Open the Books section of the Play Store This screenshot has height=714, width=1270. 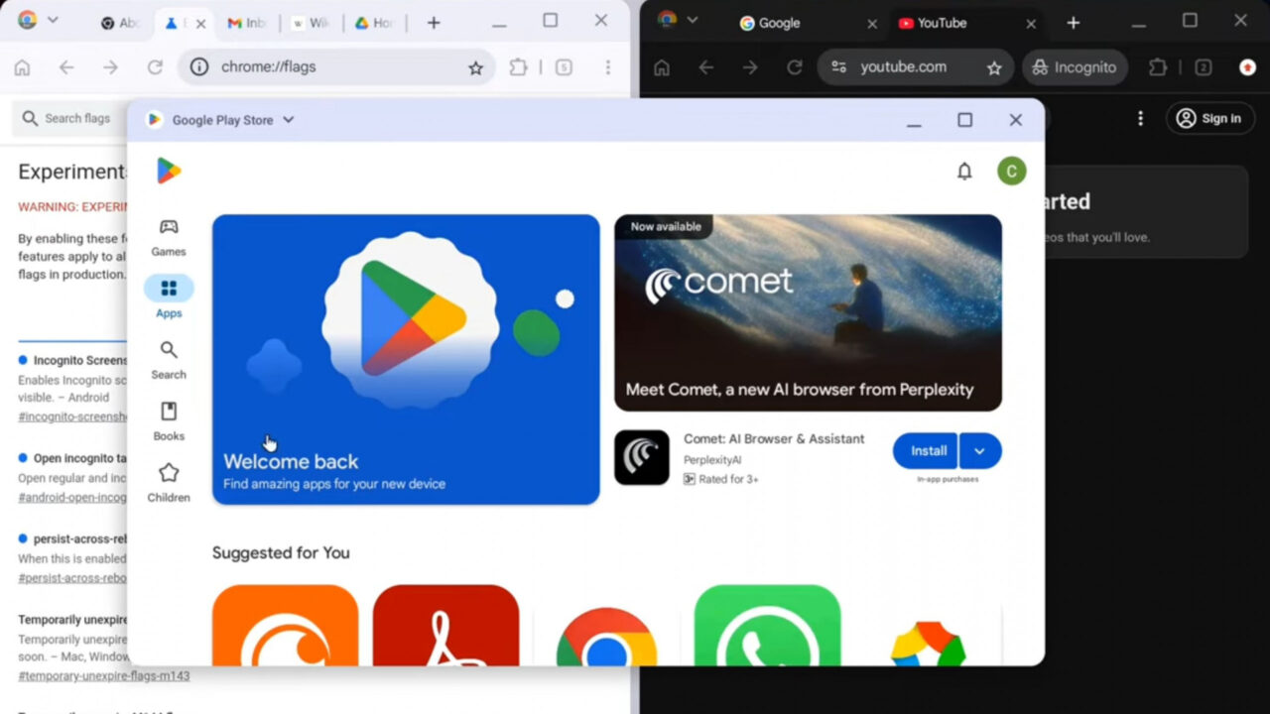(168, 420)
